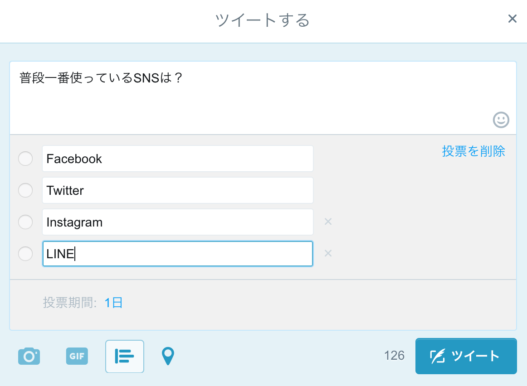Click the location pin icon
This screenshot has width=527, height=386.
(167, 356)
